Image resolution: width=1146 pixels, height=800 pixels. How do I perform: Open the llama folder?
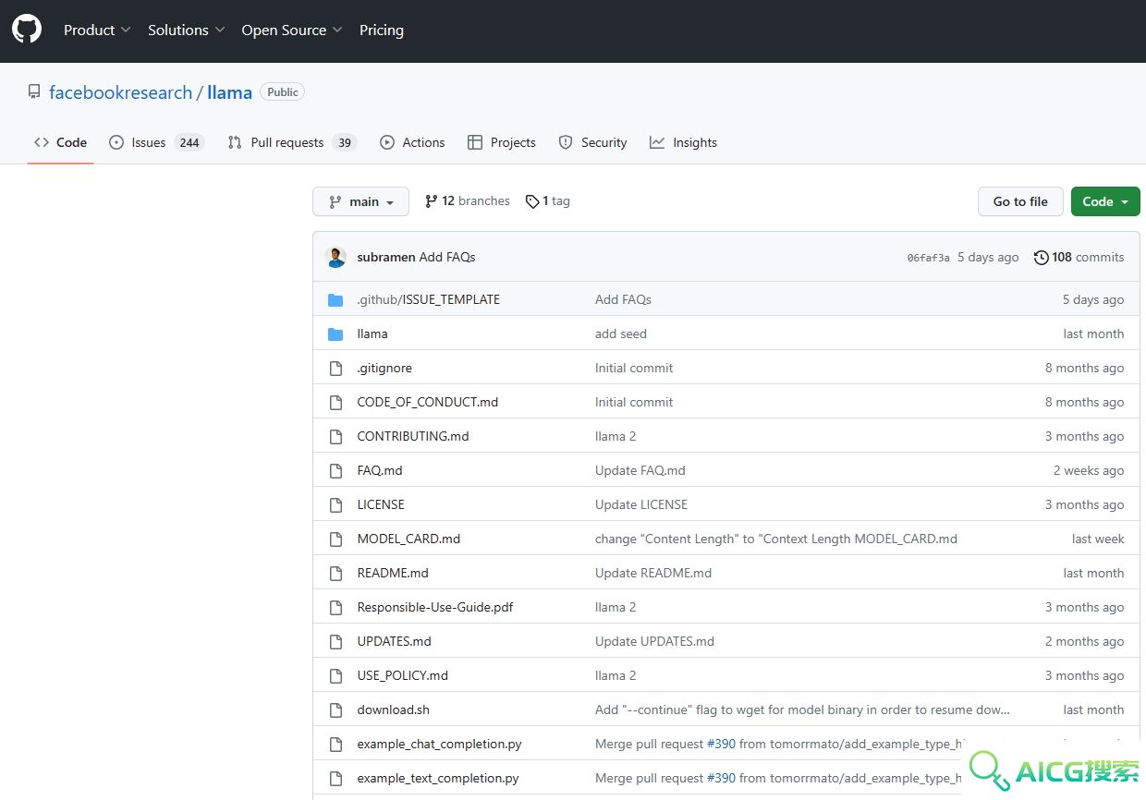(x=372, y=334)
